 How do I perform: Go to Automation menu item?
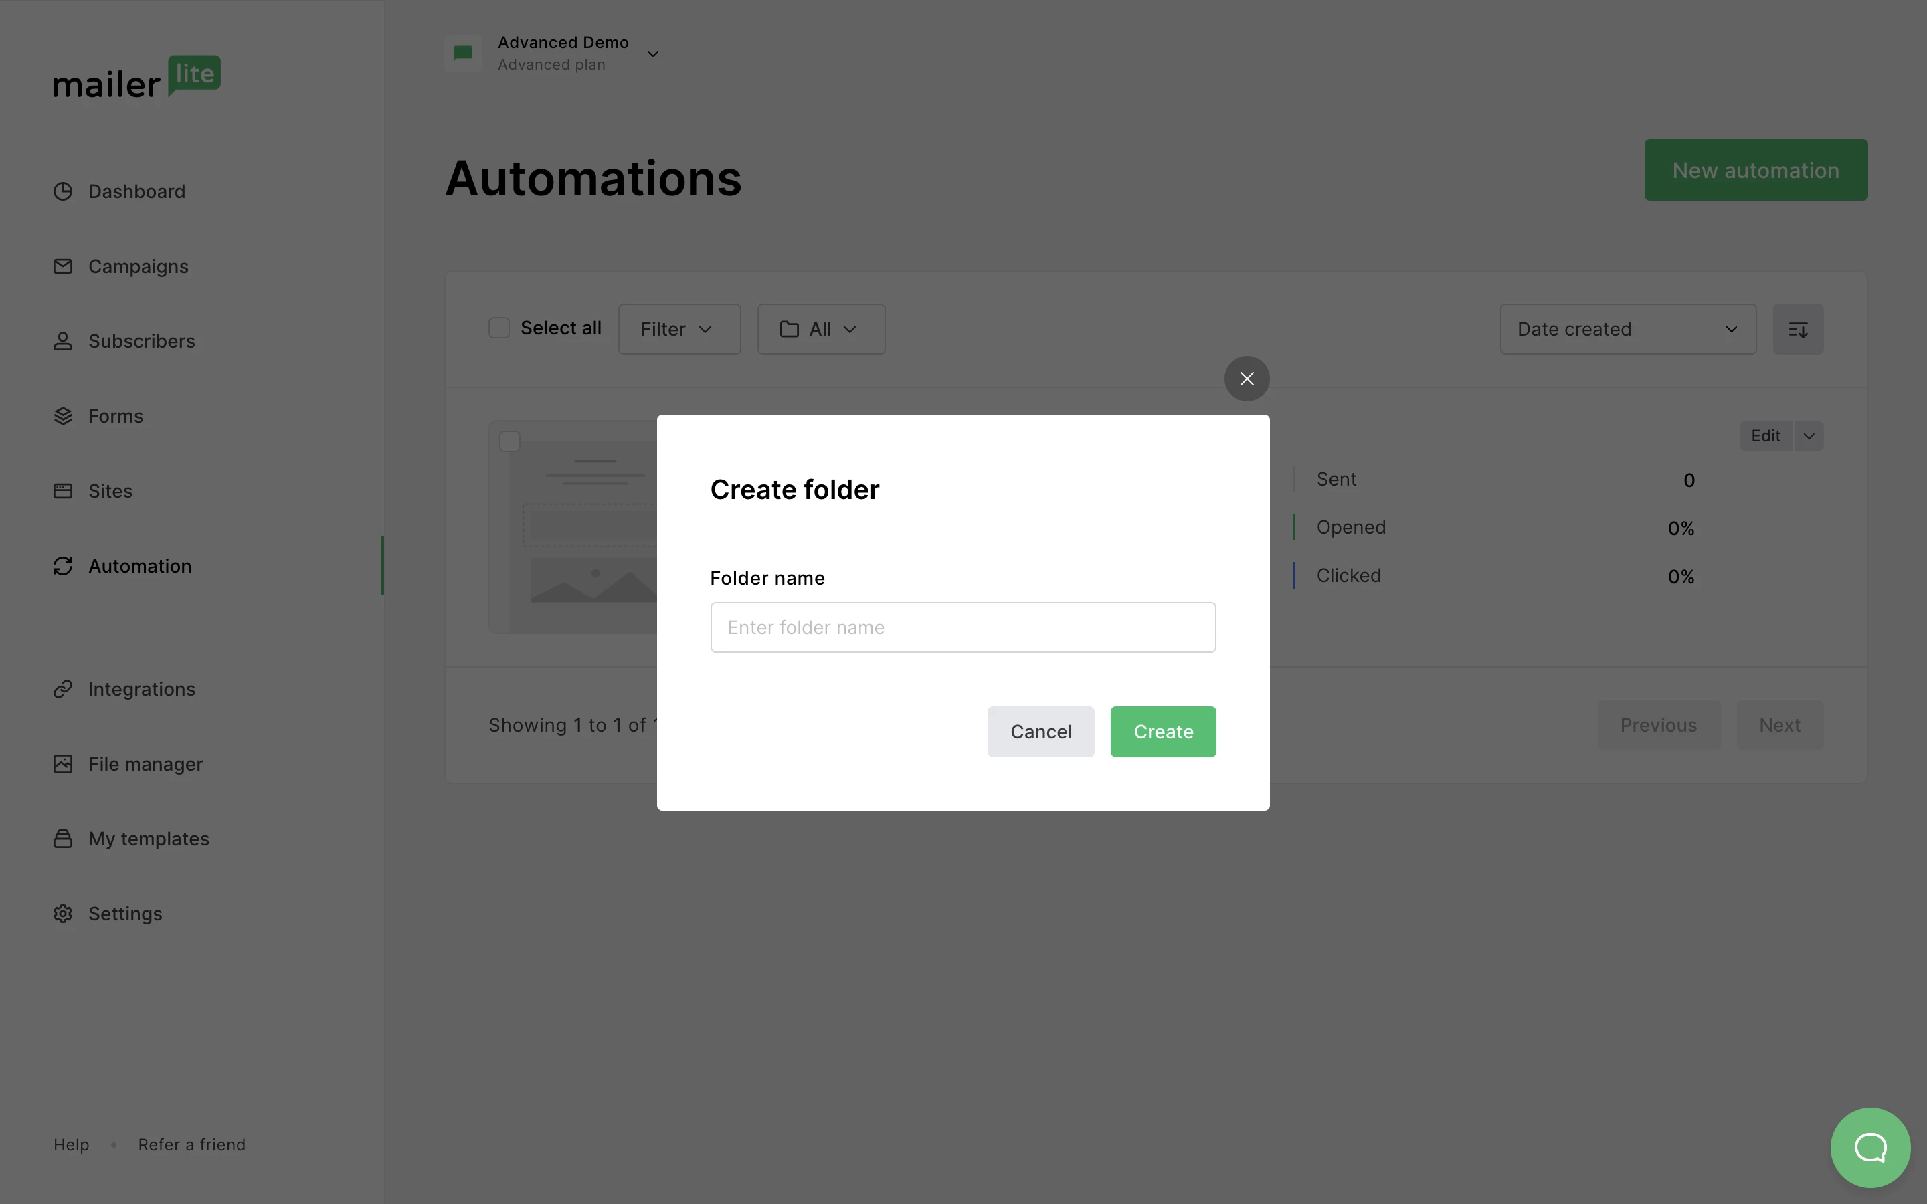139,565
